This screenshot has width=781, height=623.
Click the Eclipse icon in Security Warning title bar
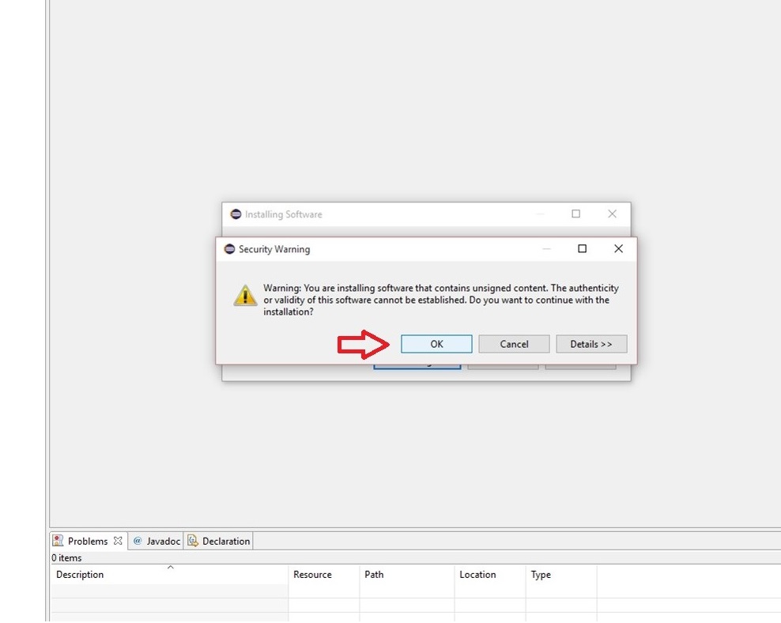[x=229, y=249]
